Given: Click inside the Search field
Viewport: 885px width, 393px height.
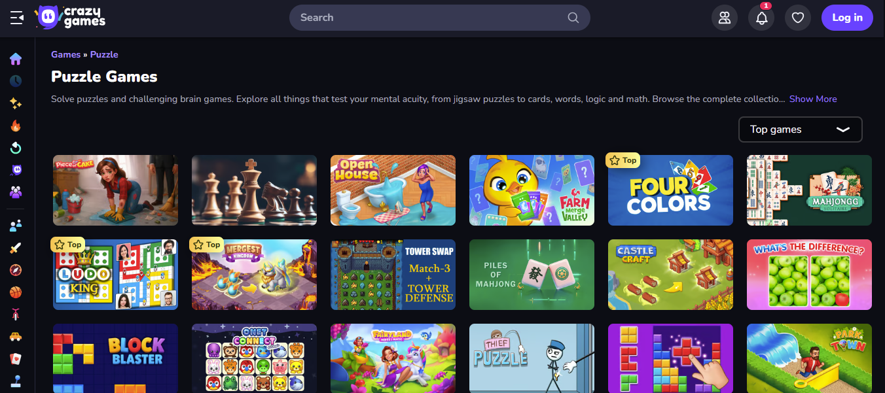Looking at the screenshot, I should [439, 18].
